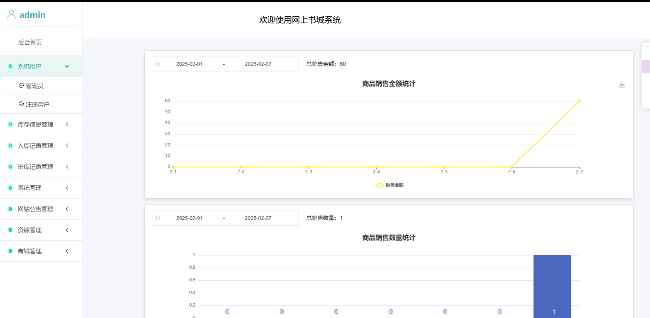The image size is (650, 318).
Task: Select the 出库记录管理 menu label
Action: 36,167
